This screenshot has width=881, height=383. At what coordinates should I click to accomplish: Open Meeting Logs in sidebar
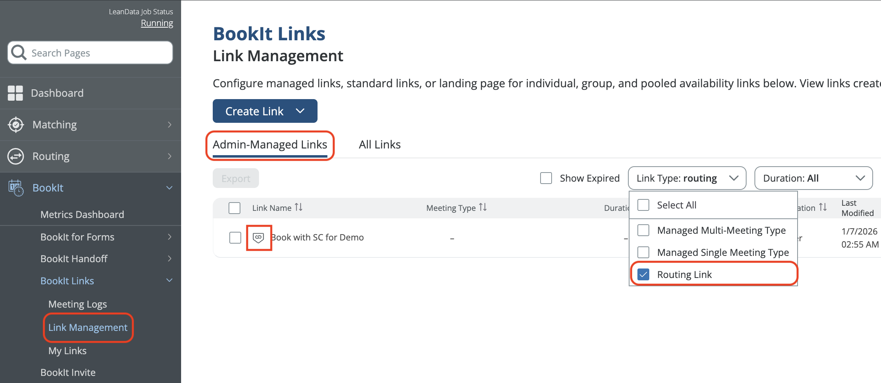[x=78, y=304]
